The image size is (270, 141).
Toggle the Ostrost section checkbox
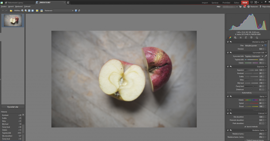(x=228, y=113)
